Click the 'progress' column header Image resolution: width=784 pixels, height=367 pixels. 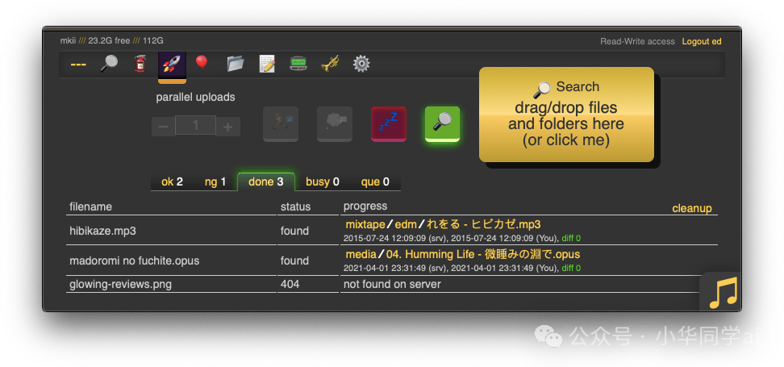[365, 206]
